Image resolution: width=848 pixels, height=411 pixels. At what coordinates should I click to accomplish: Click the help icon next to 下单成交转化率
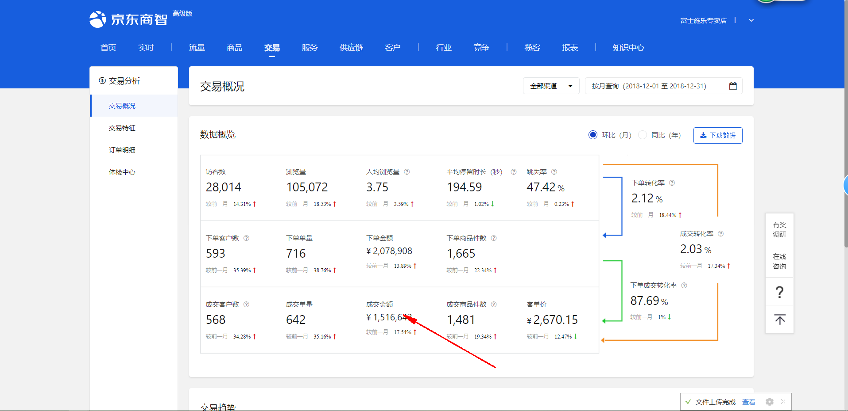click(684, 285)
